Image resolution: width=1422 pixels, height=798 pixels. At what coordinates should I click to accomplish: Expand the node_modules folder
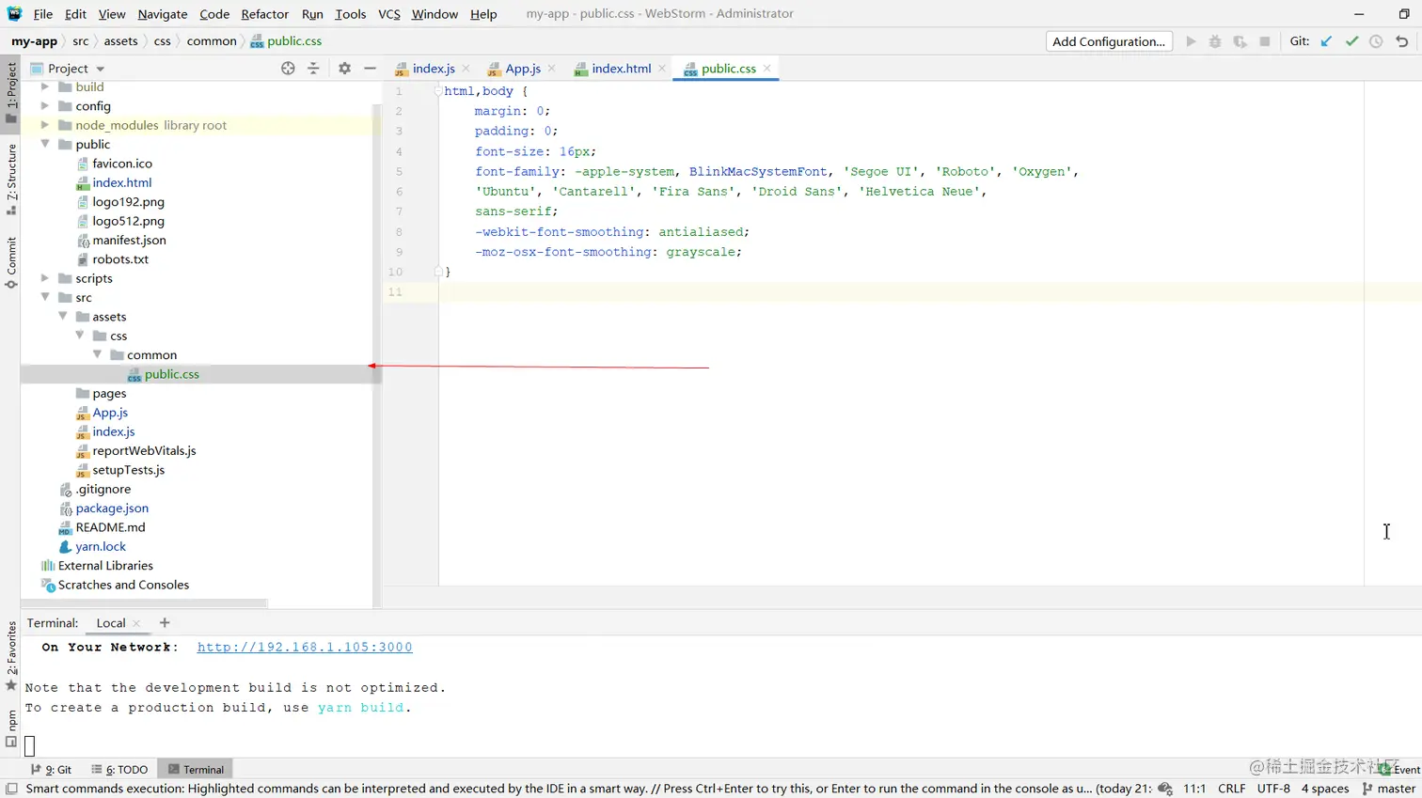44,125
